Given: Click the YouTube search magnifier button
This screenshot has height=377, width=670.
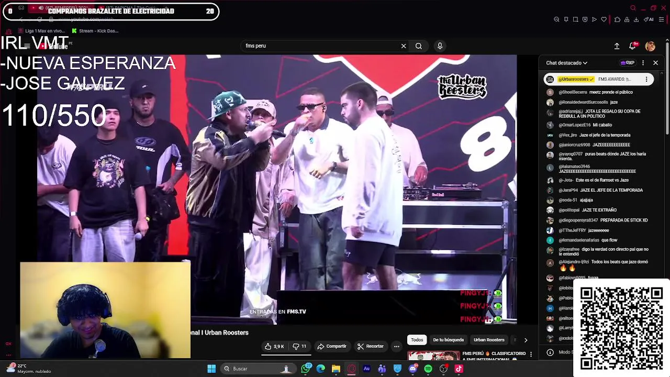Looking at the screenshot, I should pyautogui.click(x=419, y=46).
